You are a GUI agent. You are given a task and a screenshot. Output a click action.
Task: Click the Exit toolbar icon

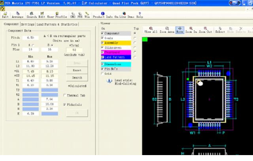tap(5, 15)
